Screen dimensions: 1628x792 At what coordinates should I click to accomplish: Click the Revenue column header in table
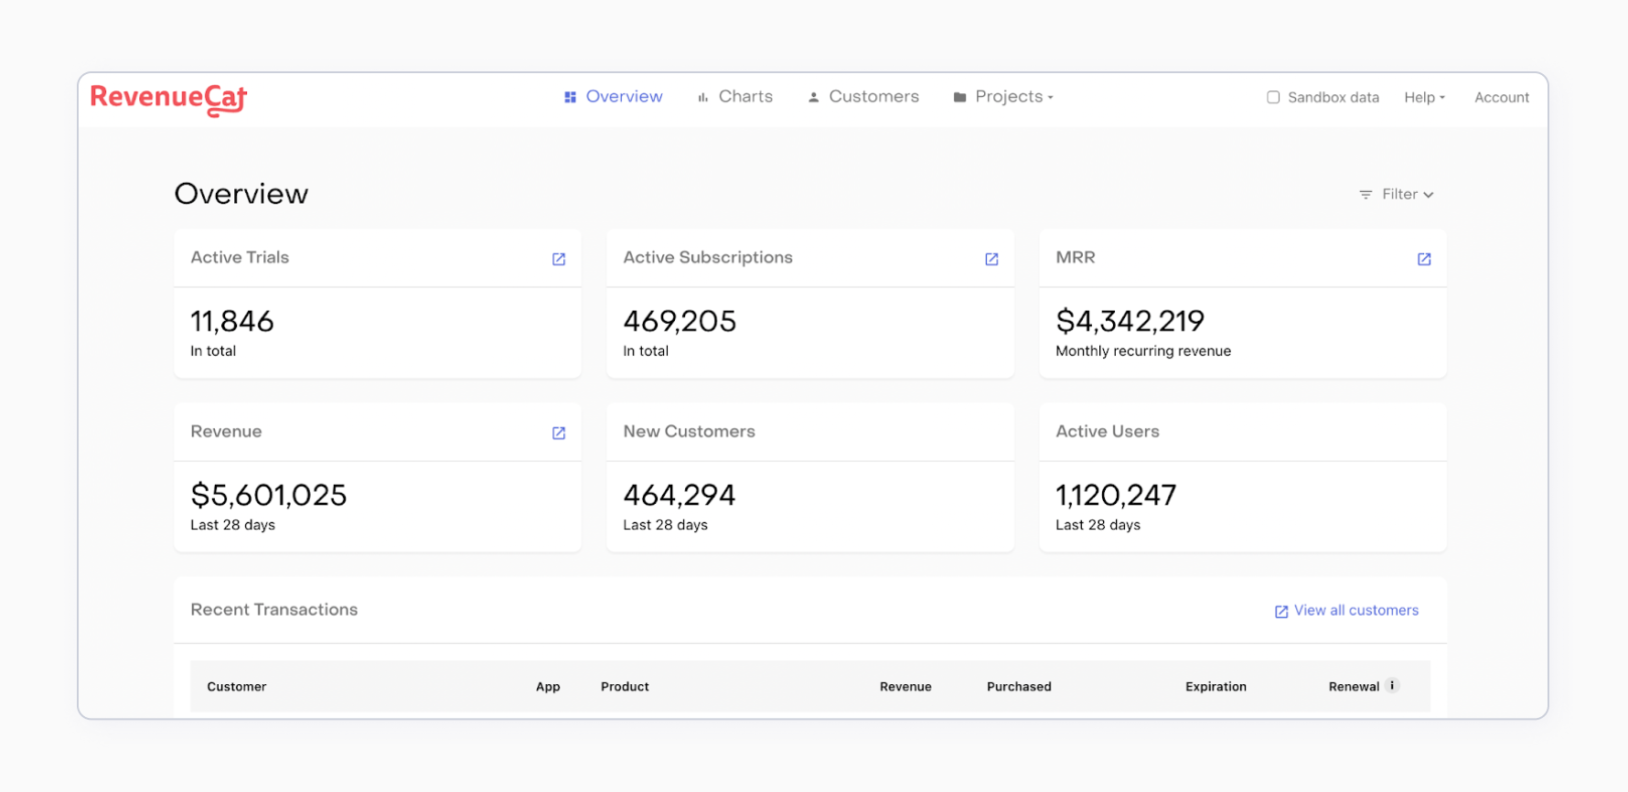[905, 687]
